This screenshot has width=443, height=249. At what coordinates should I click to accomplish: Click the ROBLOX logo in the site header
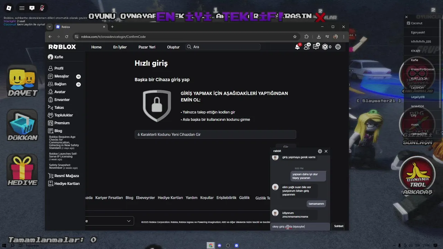point(62,47)
